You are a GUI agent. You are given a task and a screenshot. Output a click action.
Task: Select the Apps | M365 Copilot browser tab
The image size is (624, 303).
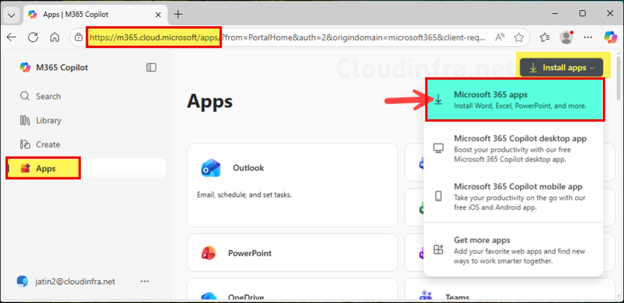click(94, 15)
